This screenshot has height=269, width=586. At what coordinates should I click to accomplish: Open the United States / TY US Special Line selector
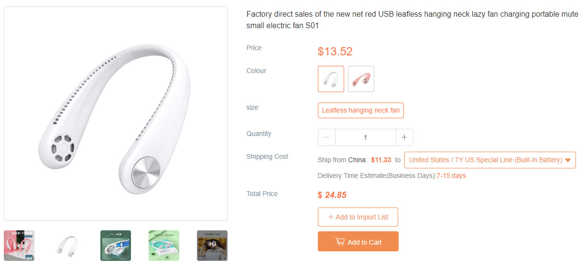pos(486,160)
